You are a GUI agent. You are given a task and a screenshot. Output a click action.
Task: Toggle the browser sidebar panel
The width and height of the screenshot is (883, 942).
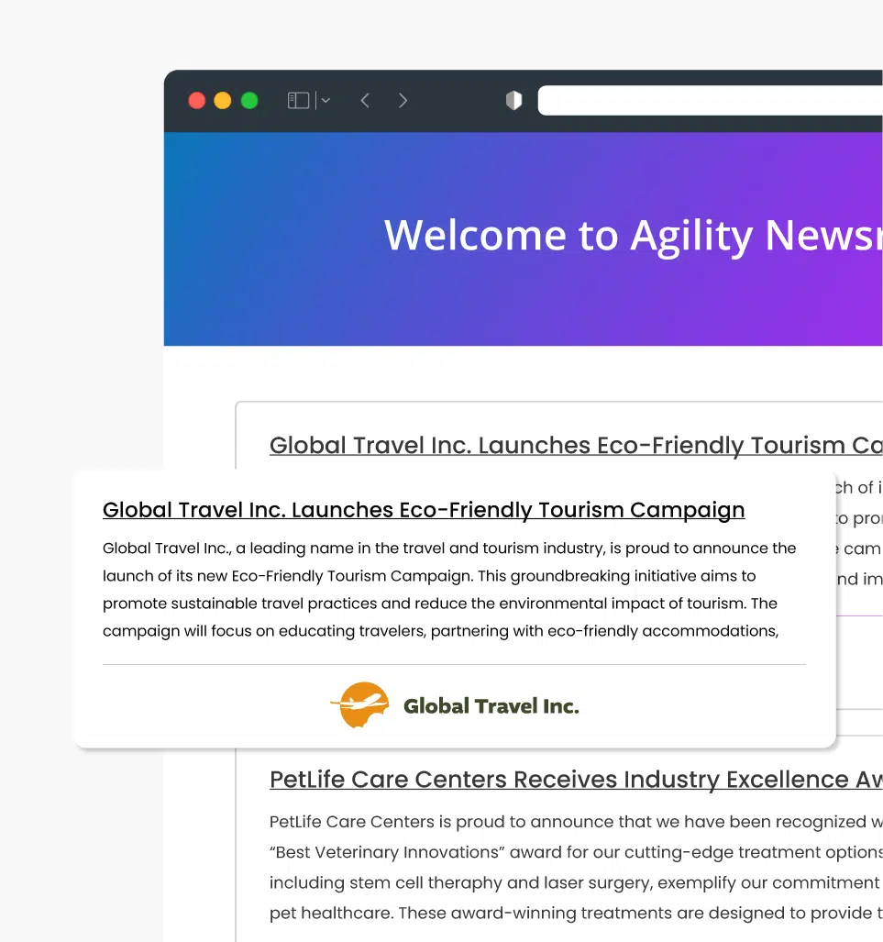click(296, 100)
